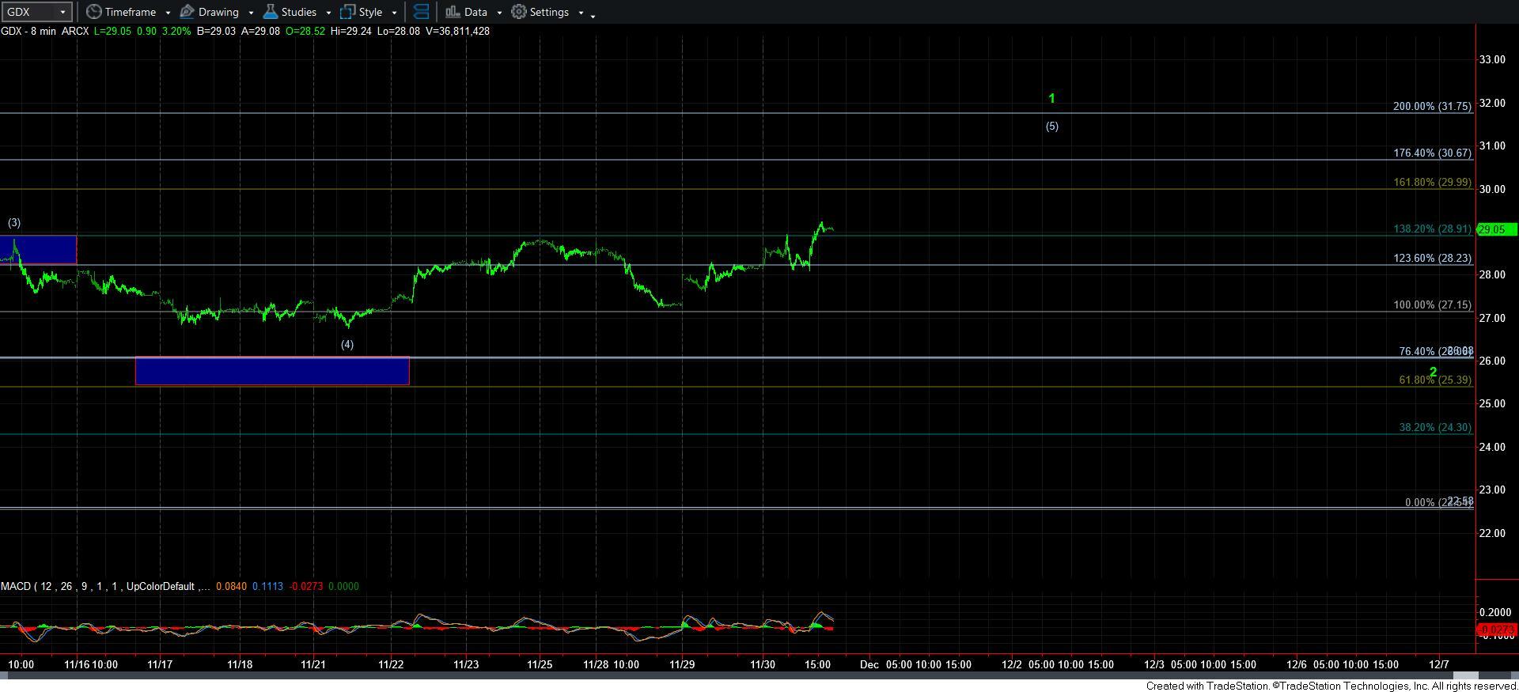1519x692 pixels.
Task: Select the green wave 2 label
Action: point(1433,372)
